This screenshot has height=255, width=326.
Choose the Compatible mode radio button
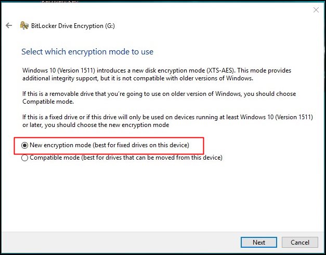[x=24, y=158]
